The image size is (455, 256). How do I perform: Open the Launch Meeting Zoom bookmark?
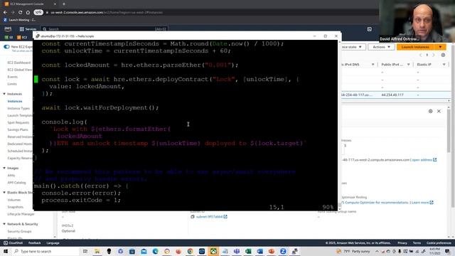[x=20, y=20]
